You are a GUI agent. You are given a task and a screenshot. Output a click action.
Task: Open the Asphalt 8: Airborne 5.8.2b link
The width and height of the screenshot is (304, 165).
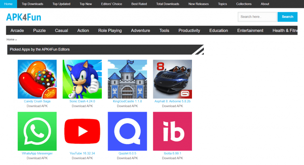click(172, 101)
